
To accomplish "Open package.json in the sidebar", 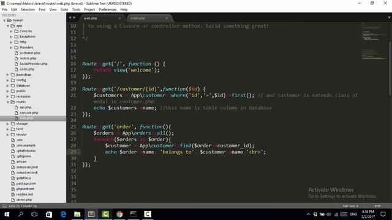I will click(x=26, y=183).
